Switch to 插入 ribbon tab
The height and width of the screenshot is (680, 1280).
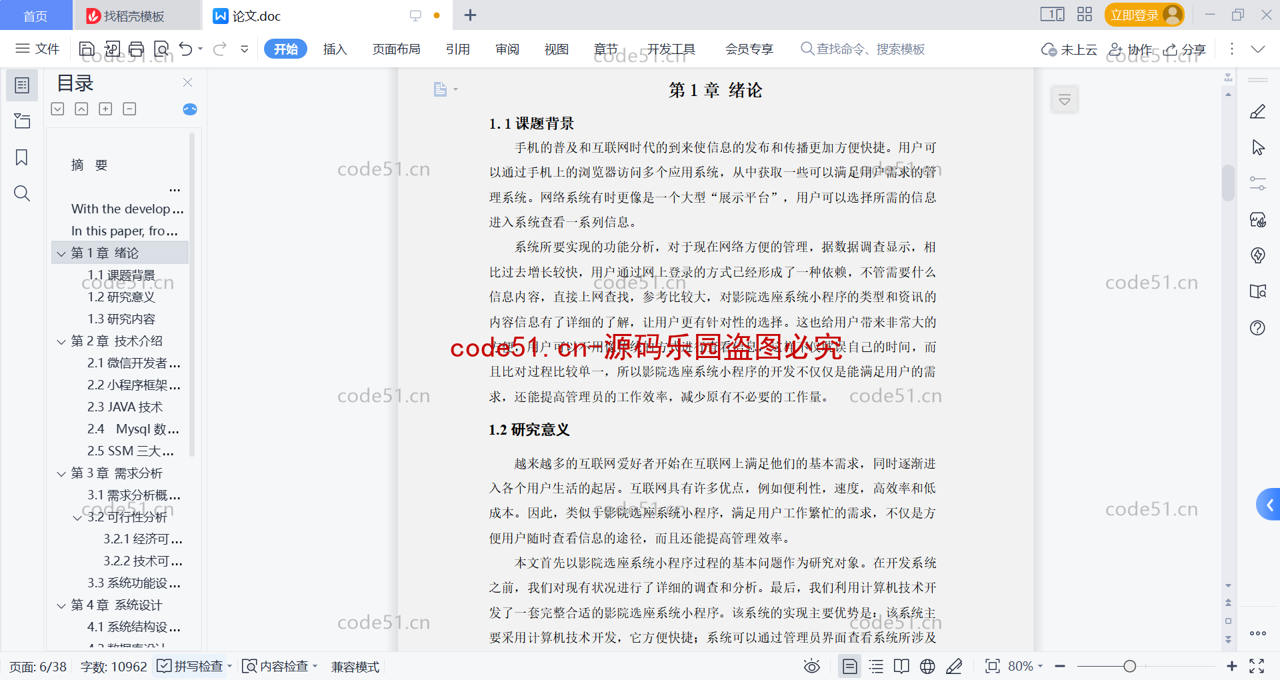pyautogui.click(x=335, y=49)
